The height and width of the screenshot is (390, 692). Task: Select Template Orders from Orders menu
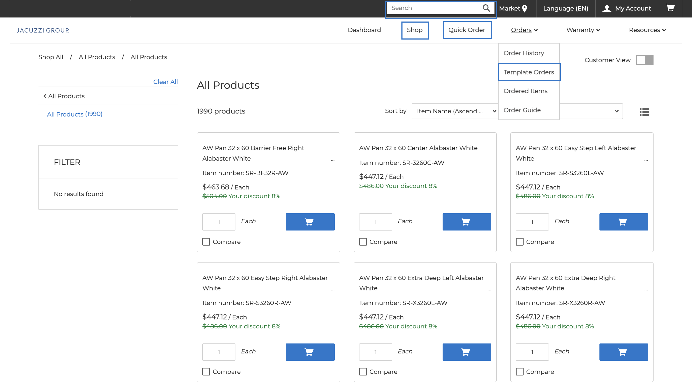528,72
